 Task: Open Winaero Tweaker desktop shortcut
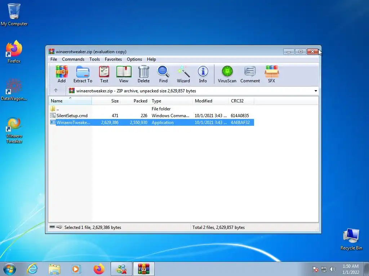14,130
